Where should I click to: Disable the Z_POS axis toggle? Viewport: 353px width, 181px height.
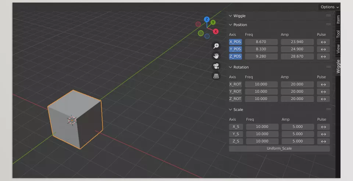click(235, 56)
